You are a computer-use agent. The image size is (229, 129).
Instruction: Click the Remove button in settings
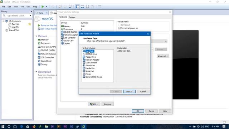tap(108, 104)
